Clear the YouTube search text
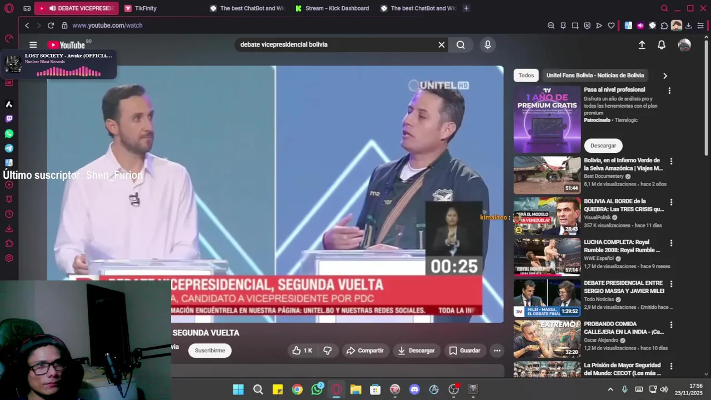The width and height of the screenshot is (711, 400). [x=442, y=45]
